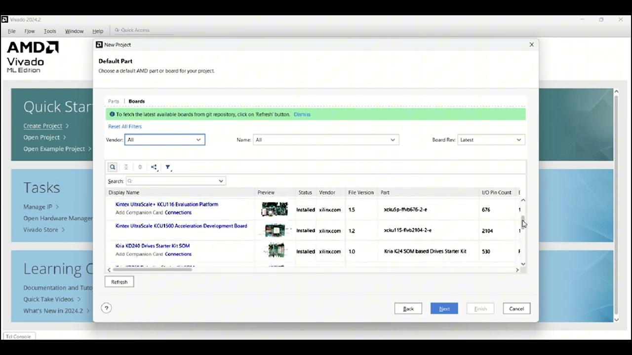Sort by Status column header
Viewport: 632px width, 355px height.
click(x=305, y=192)
